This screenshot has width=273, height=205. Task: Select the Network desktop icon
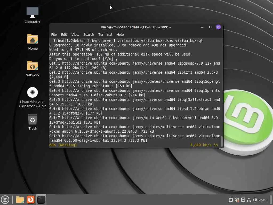point(33,69)
